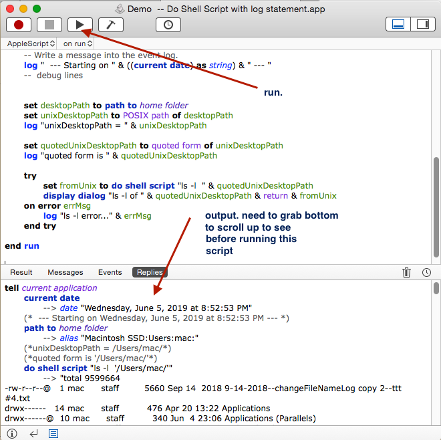Click 'log "ls -l error..."' line
441x440 pixels.
point(98,216)
